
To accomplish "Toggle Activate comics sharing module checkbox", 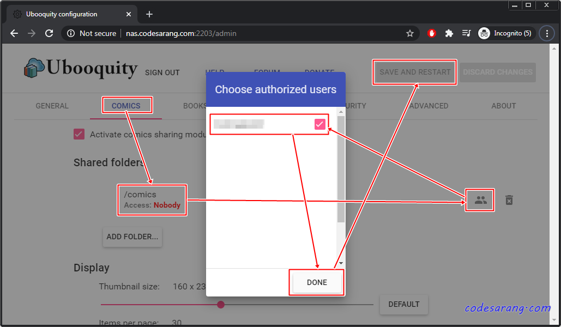I will [79, 134].
